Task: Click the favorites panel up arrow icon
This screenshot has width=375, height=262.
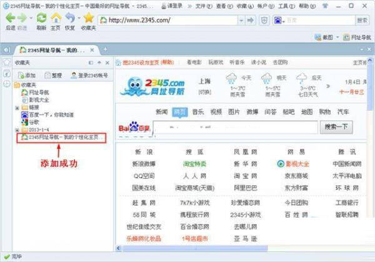Action: tap(99, 63)
